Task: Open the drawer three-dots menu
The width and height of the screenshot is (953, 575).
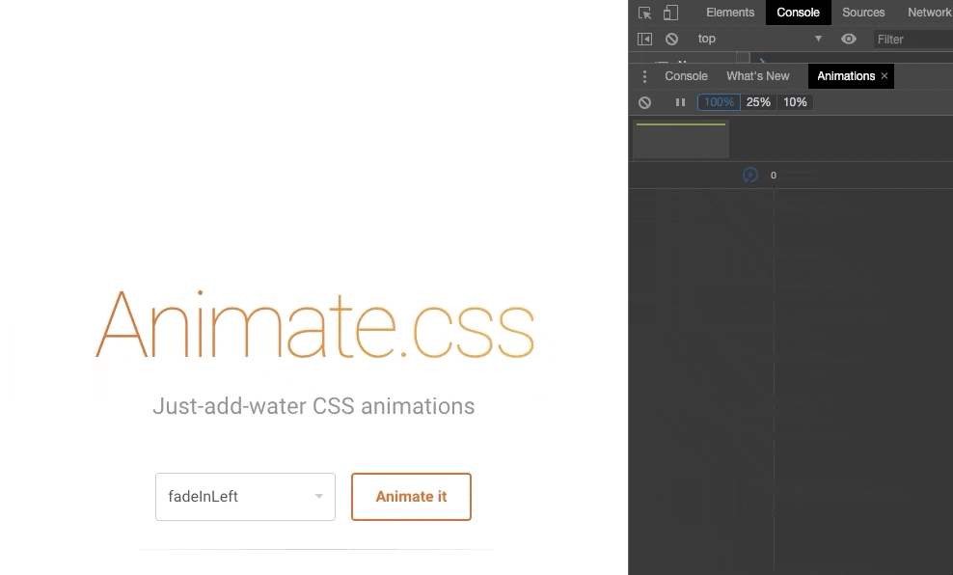Action: [645, 76]
